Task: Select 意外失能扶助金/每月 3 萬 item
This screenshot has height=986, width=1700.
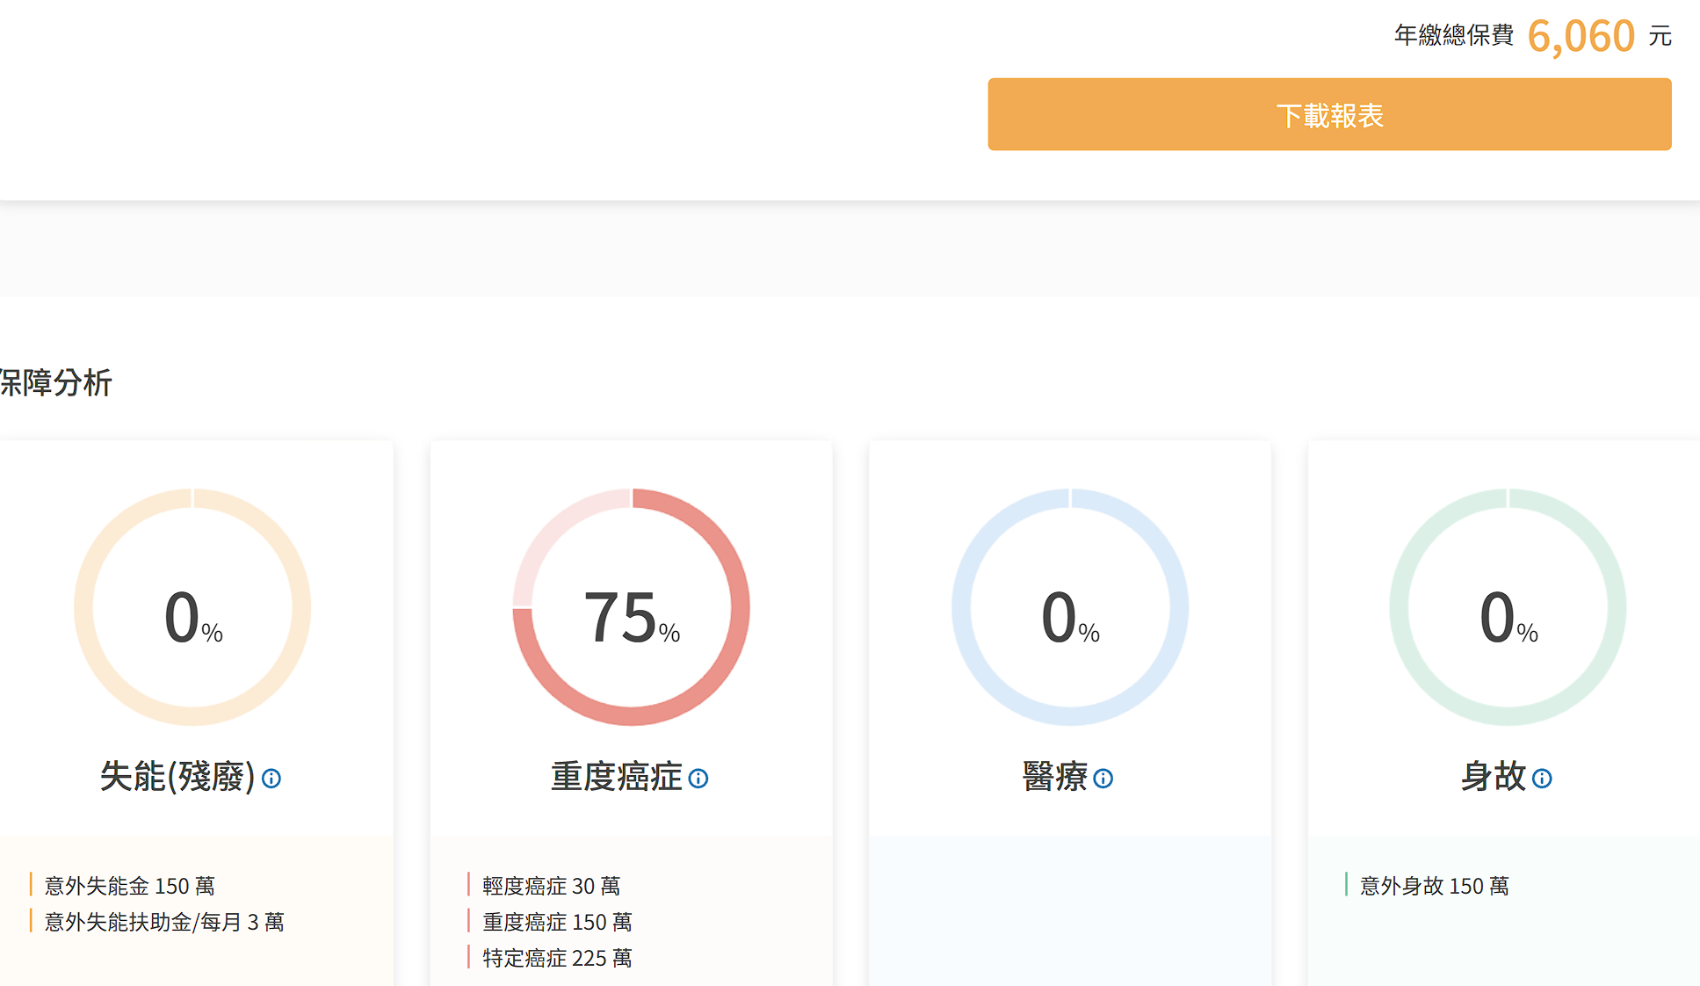Action: click(x=164, y=922)
